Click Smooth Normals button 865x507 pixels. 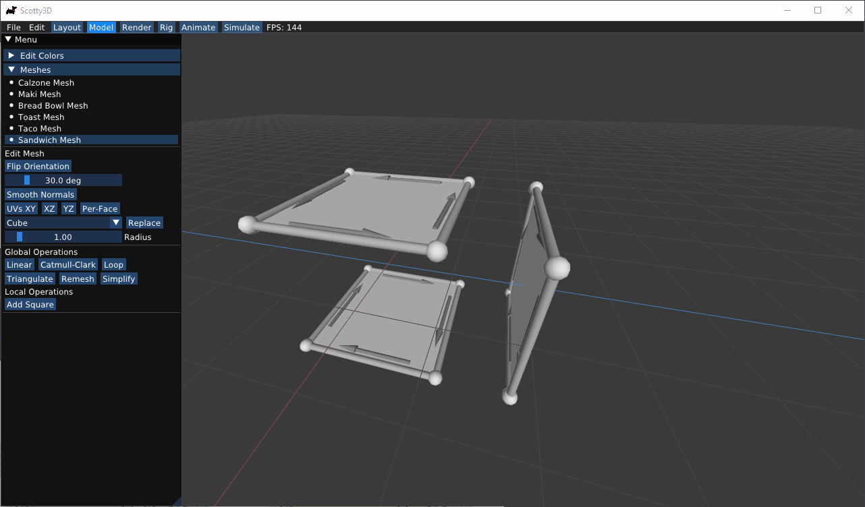[x=40, y=195]
